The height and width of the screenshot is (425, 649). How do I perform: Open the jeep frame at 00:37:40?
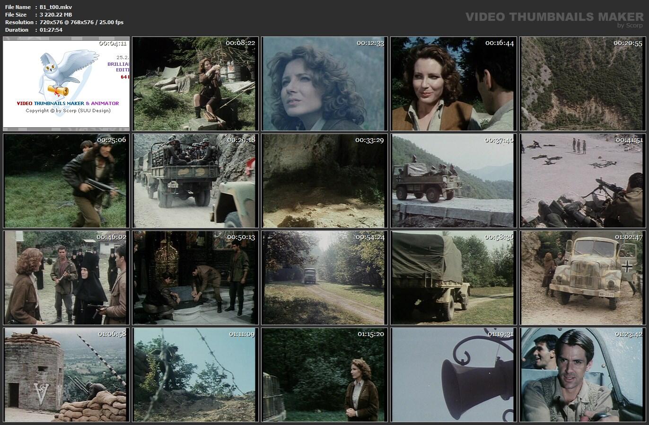point(454,181)
